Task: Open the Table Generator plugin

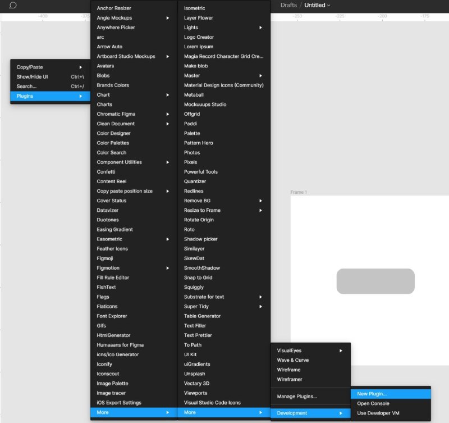Action: tap(224, 316)
